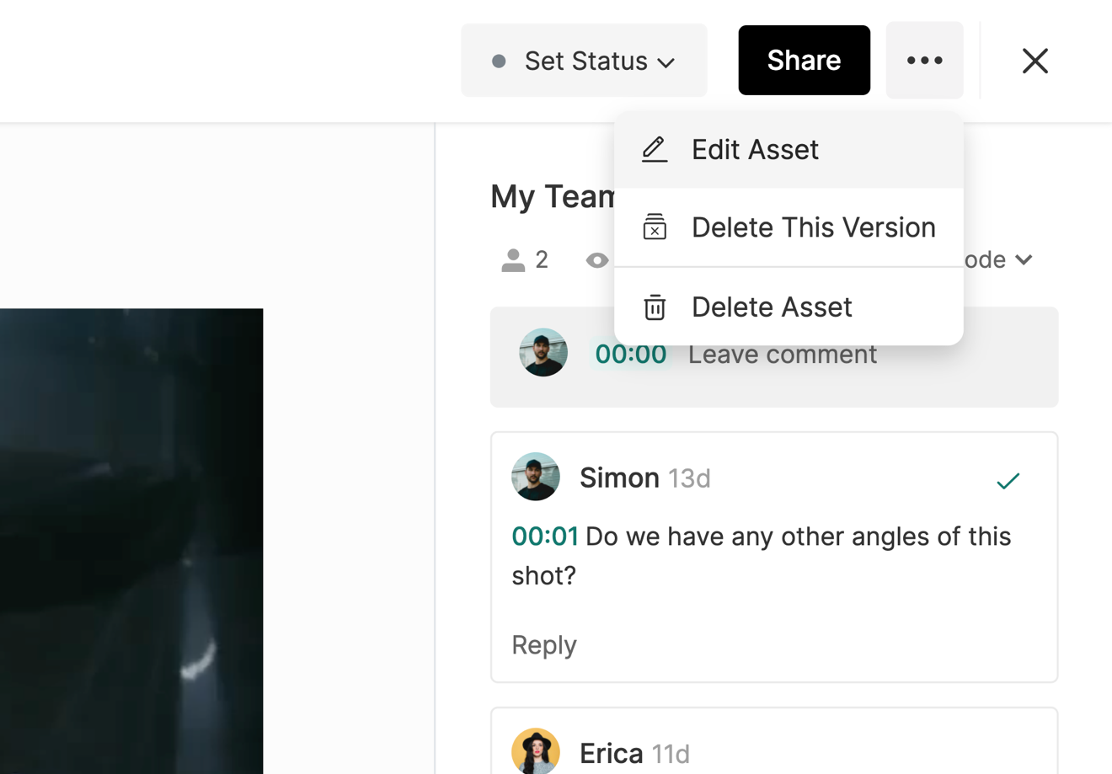
Task: Click your avatar in the comment box
Action: click(543, 352)
